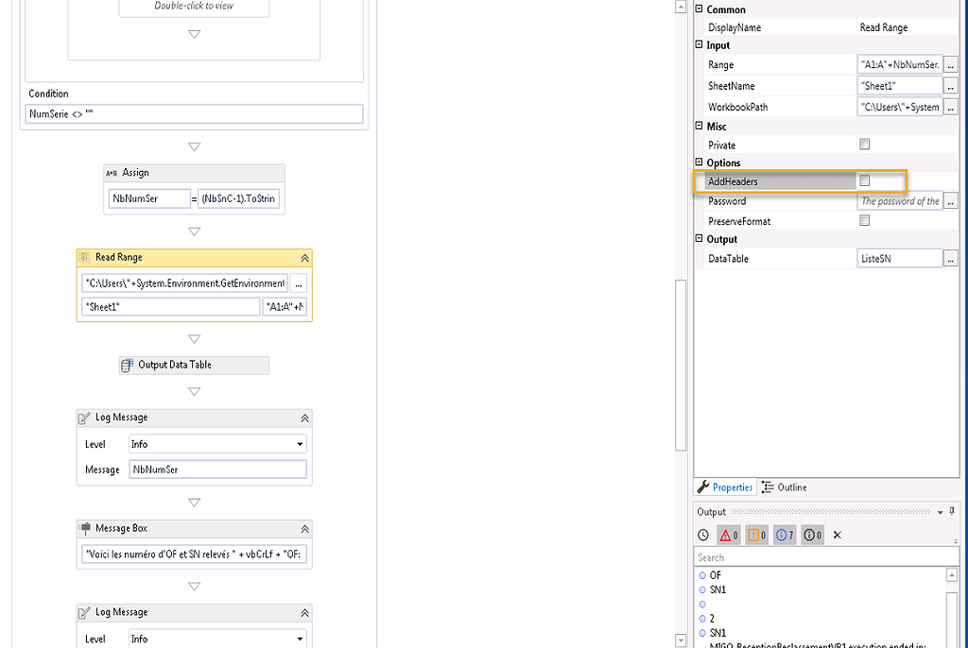Click the Message Box megaphone icon

(x=86, y=528)
